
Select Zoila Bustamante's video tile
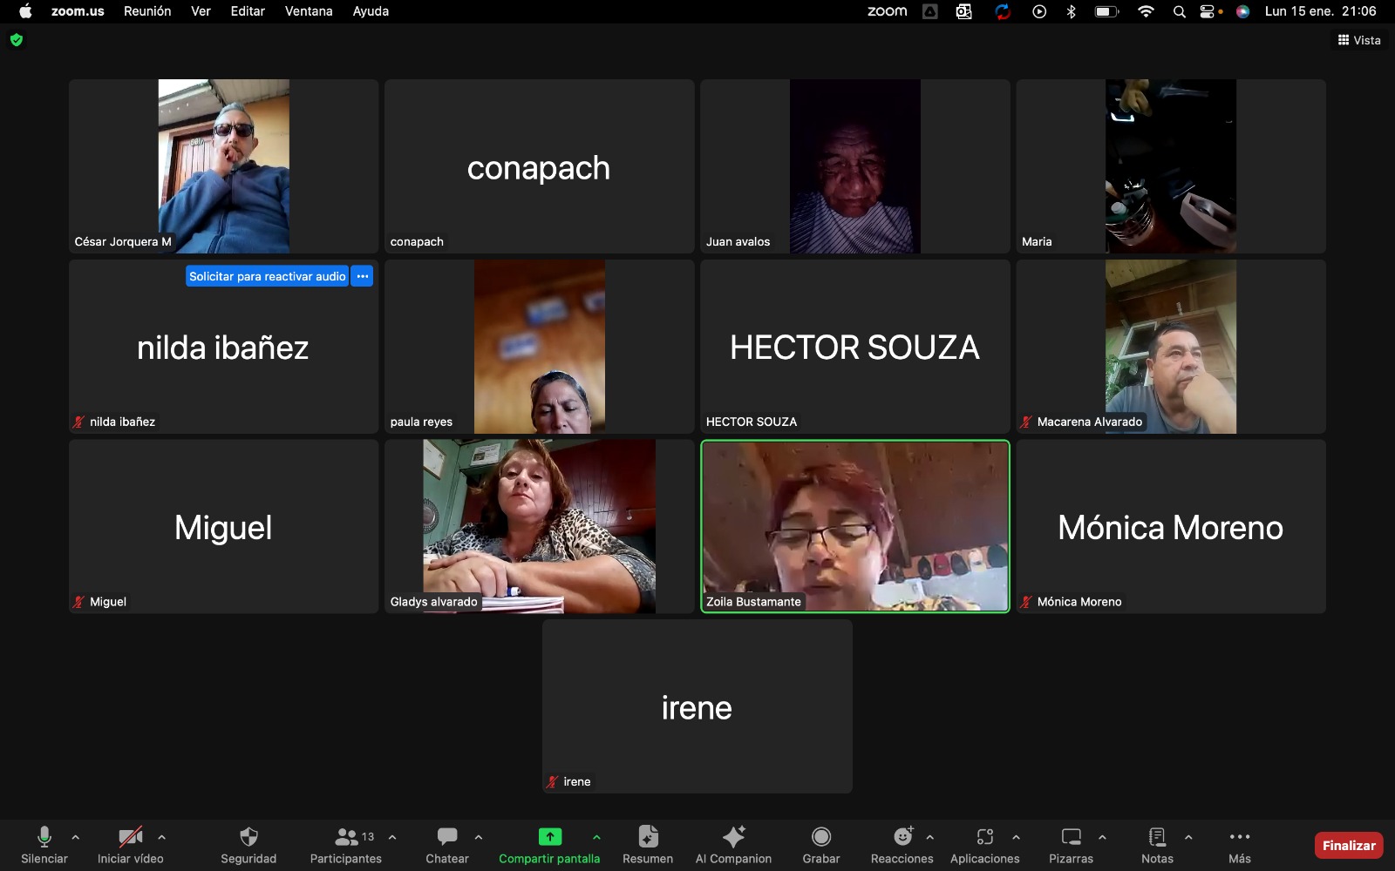pos(854,526)
